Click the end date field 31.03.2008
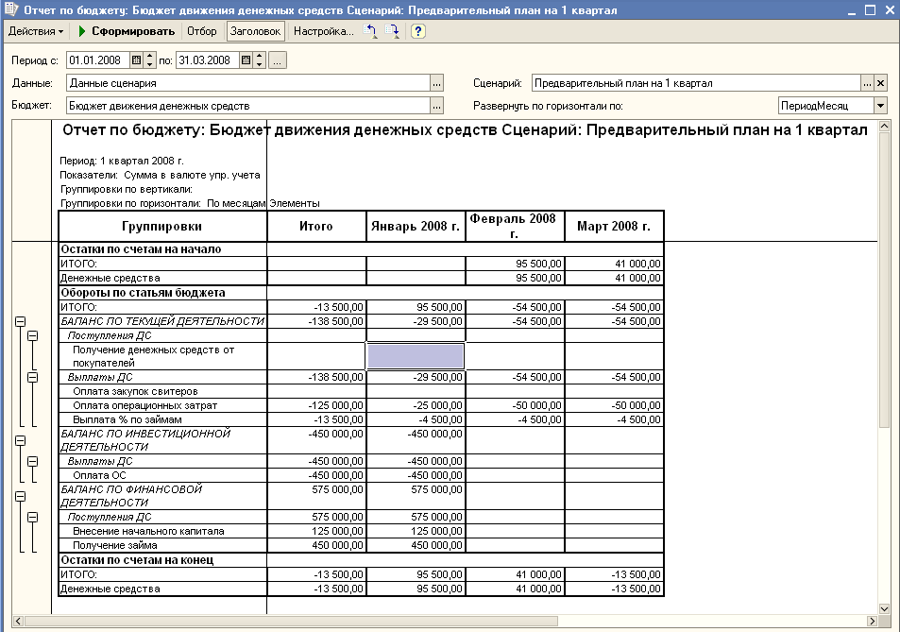 coord(207,60)
